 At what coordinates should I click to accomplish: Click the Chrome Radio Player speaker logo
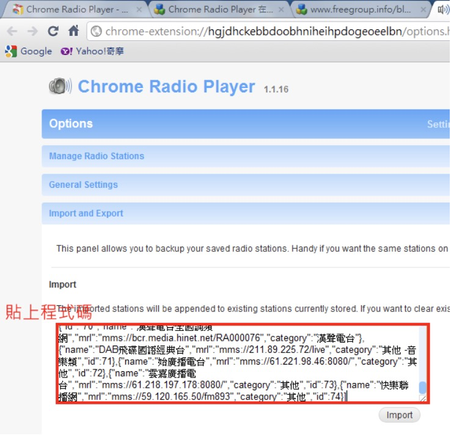click(x=60, y=86)
